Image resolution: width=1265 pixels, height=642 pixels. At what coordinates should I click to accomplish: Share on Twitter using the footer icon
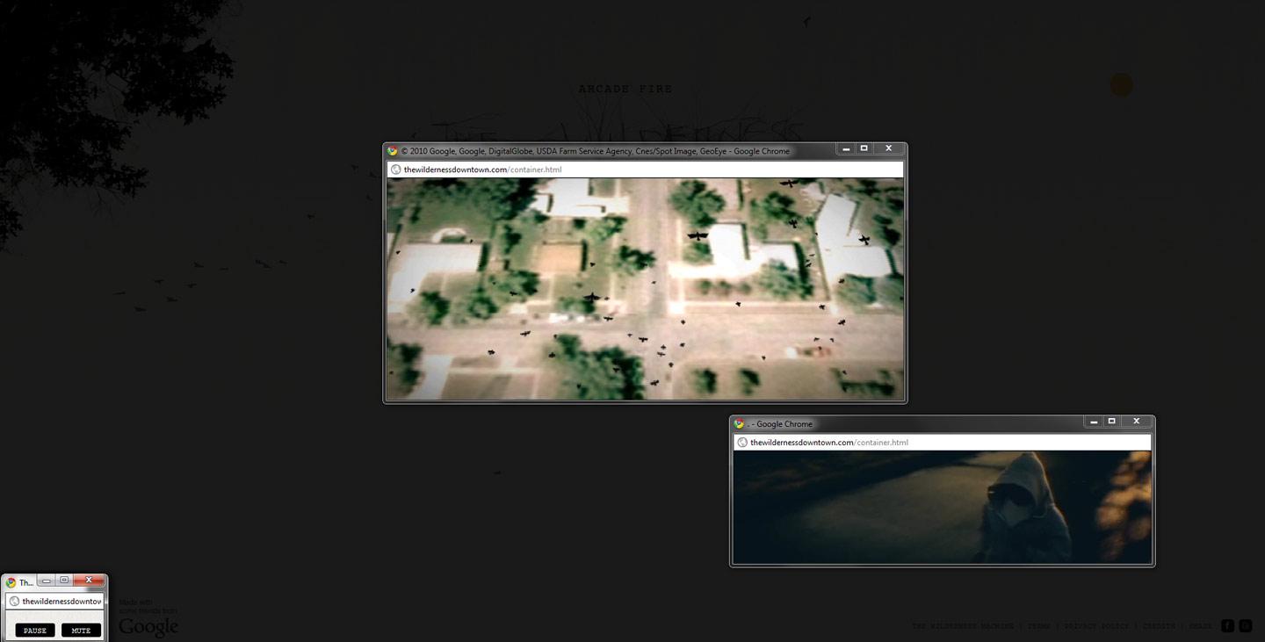coord(1245,626)
